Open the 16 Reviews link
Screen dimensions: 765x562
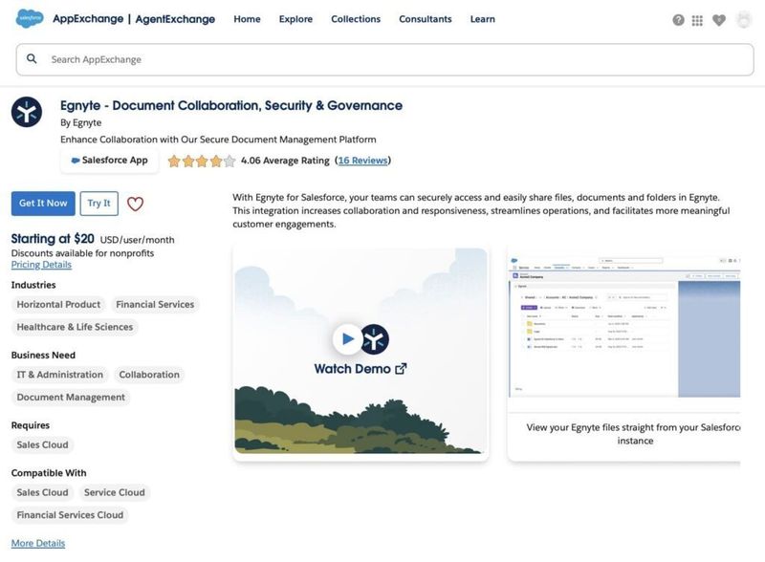pyautogui.click(x=362, y=161)
